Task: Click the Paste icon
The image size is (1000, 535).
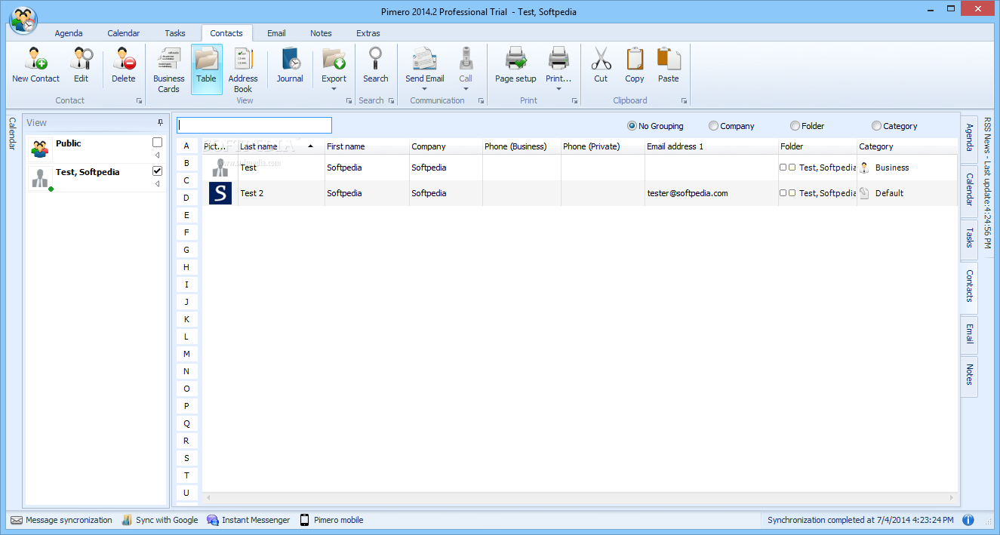Action: pos(668,59)
